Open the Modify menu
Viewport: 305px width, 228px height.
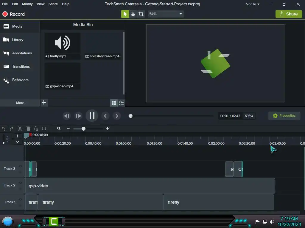pyautogui.click(x=27, y=4)
